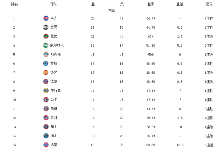Click the 凯尔特人 team logo icon

46,45
